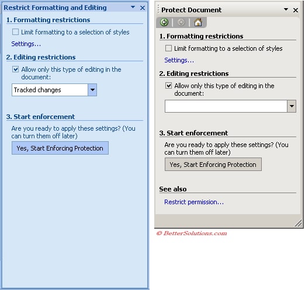Expand the Tracked changes dropdown arrow
This screenshot has width=305, height=290.
[x=92, y=90]
